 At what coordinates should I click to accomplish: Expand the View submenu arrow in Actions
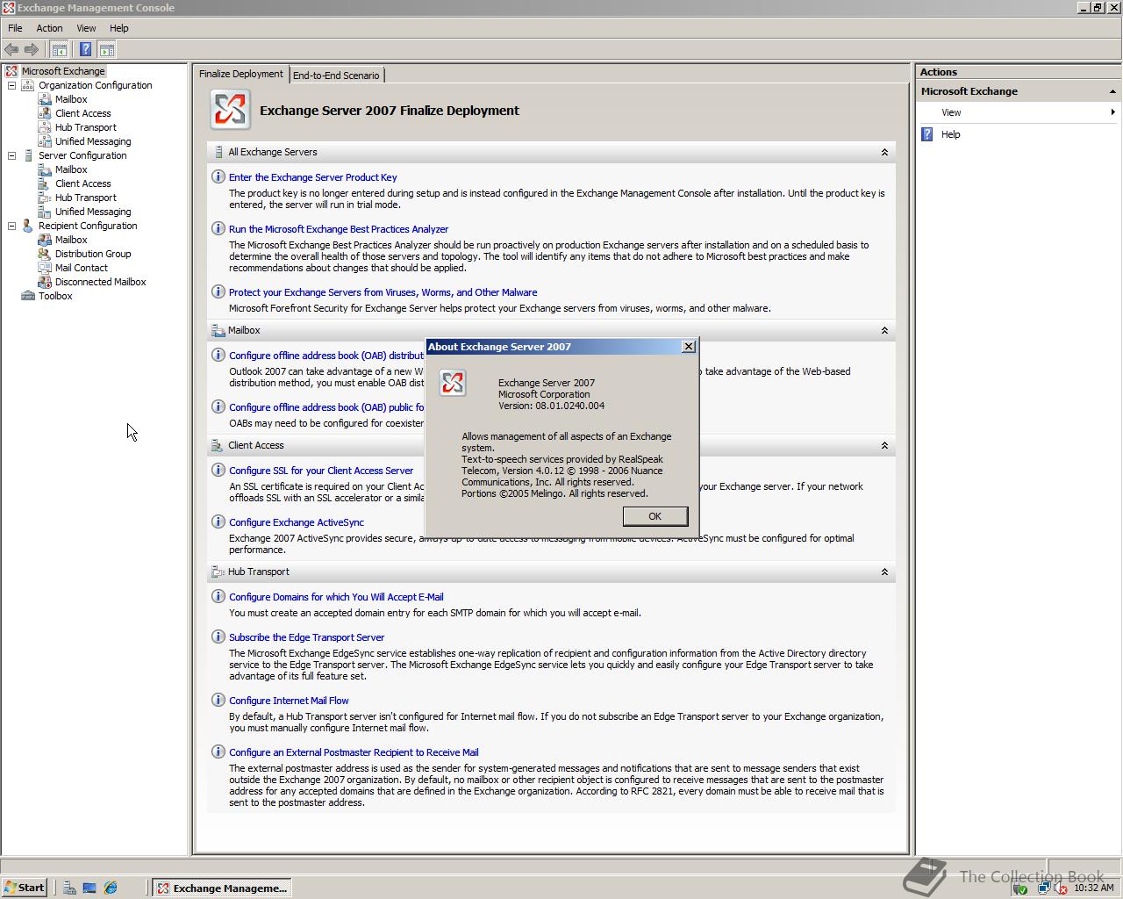point(1112,112)
